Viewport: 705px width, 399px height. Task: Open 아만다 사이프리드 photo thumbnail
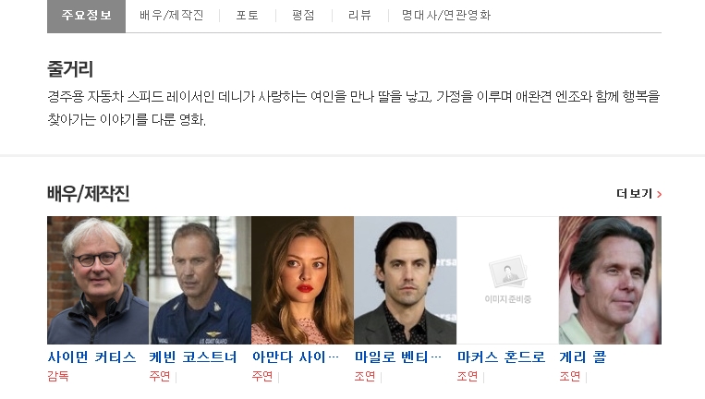[302, 281]
